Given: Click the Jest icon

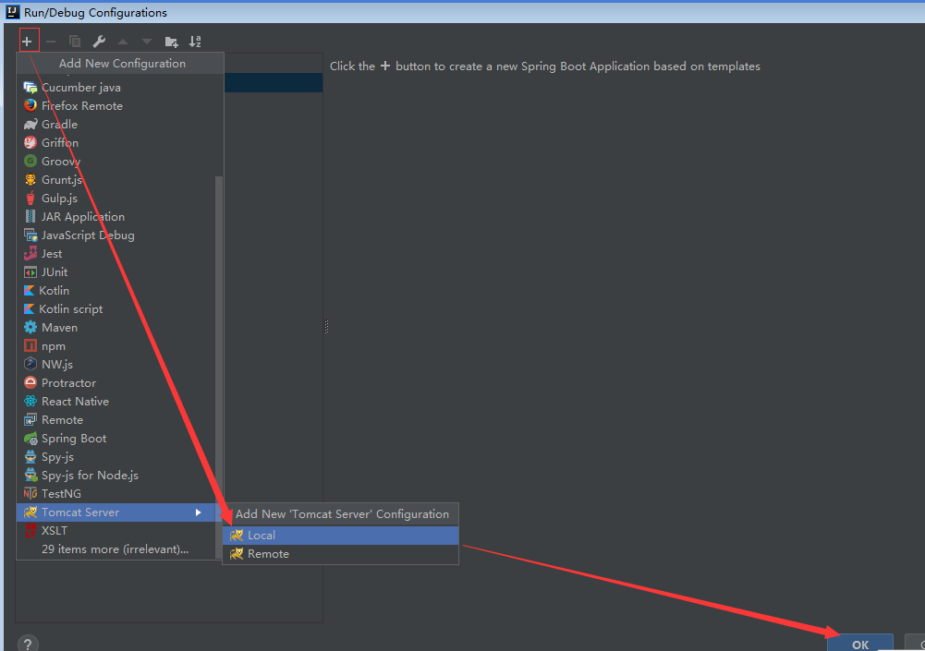Looking at the screenshot, I should [30, 254].
